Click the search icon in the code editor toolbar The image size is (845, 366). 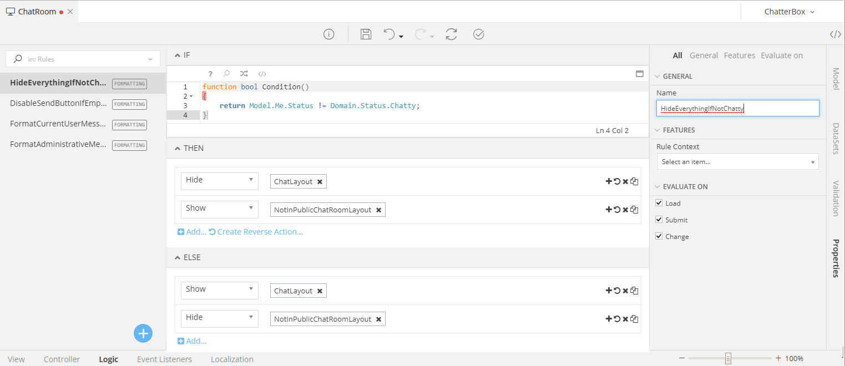226,74
